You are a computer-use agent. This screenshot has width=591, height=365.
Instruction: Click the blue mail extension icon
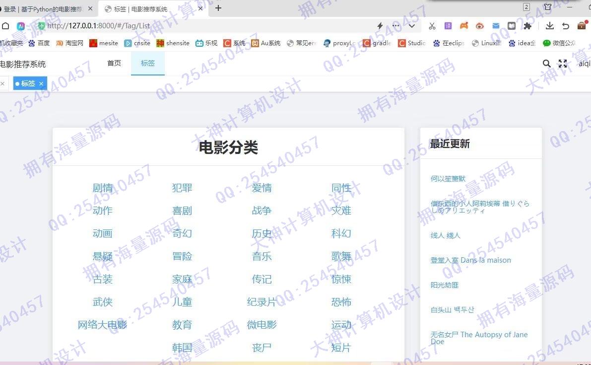(496, 26)
